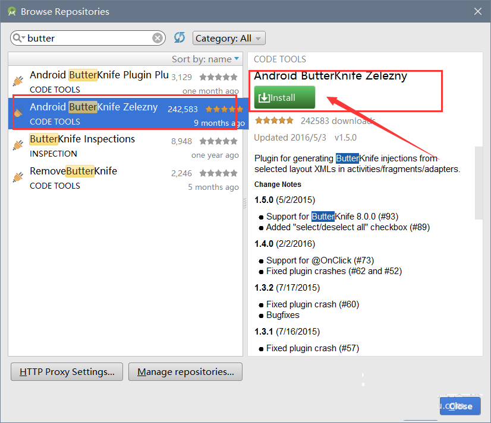The height and width of the screenshot is (423, 491).
Task: Click the 8,948 download count
Action: [182, 142]
